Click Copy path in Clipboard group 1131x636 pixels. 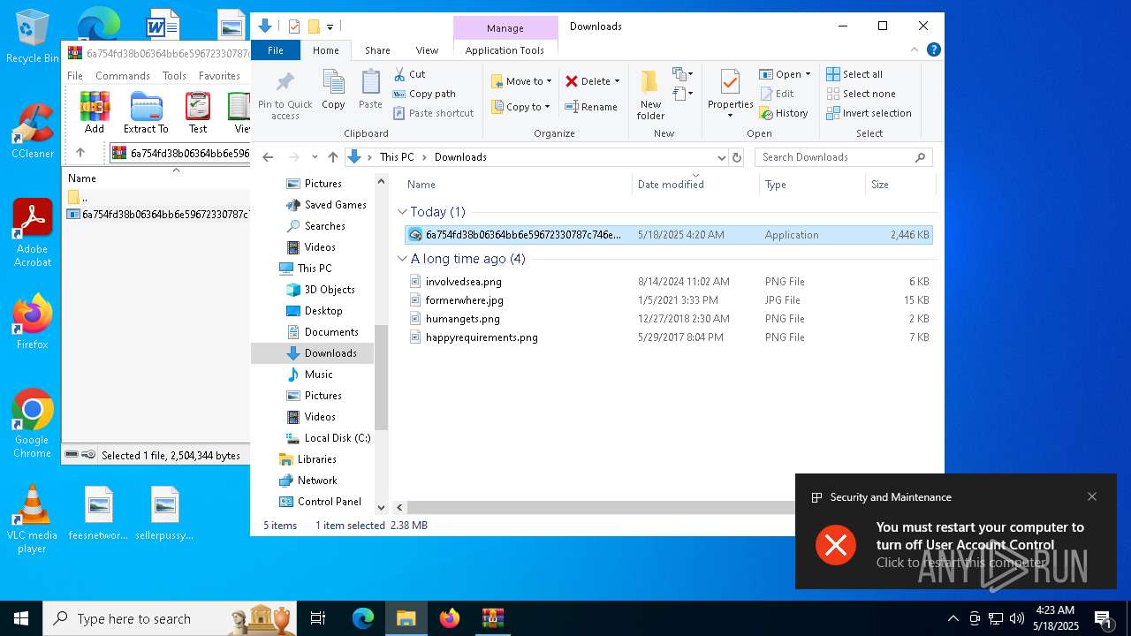point(424,94)
